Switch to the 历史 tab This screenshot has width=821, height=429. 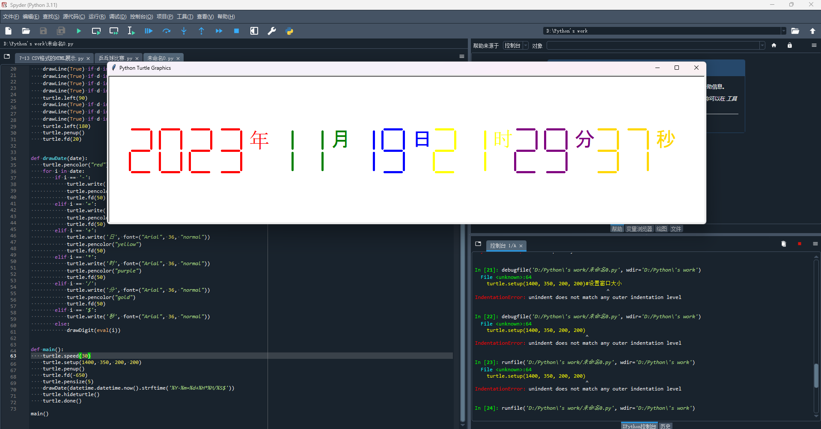[665, 426]
